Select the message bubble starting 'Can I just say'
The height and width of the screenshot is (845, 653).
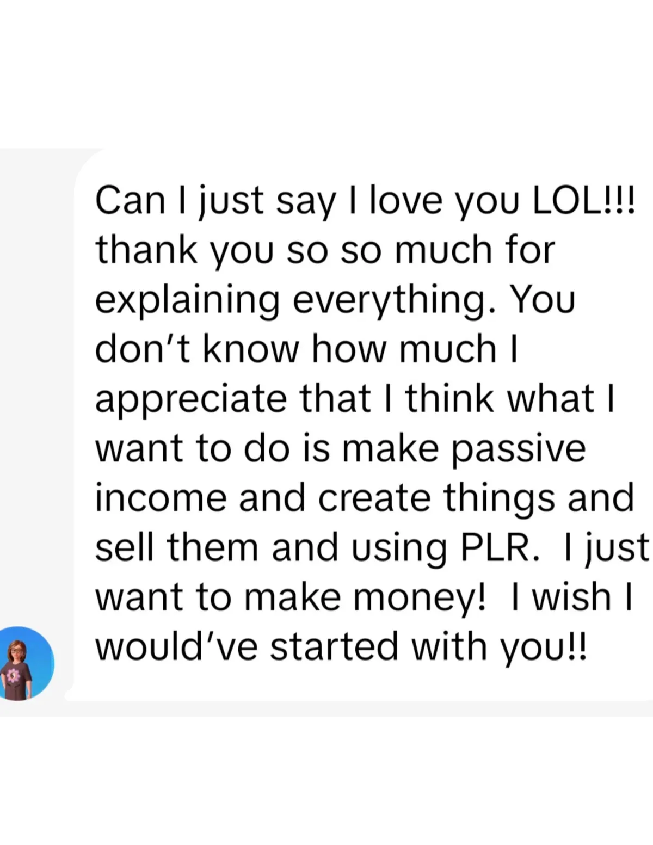coord(364,423)
